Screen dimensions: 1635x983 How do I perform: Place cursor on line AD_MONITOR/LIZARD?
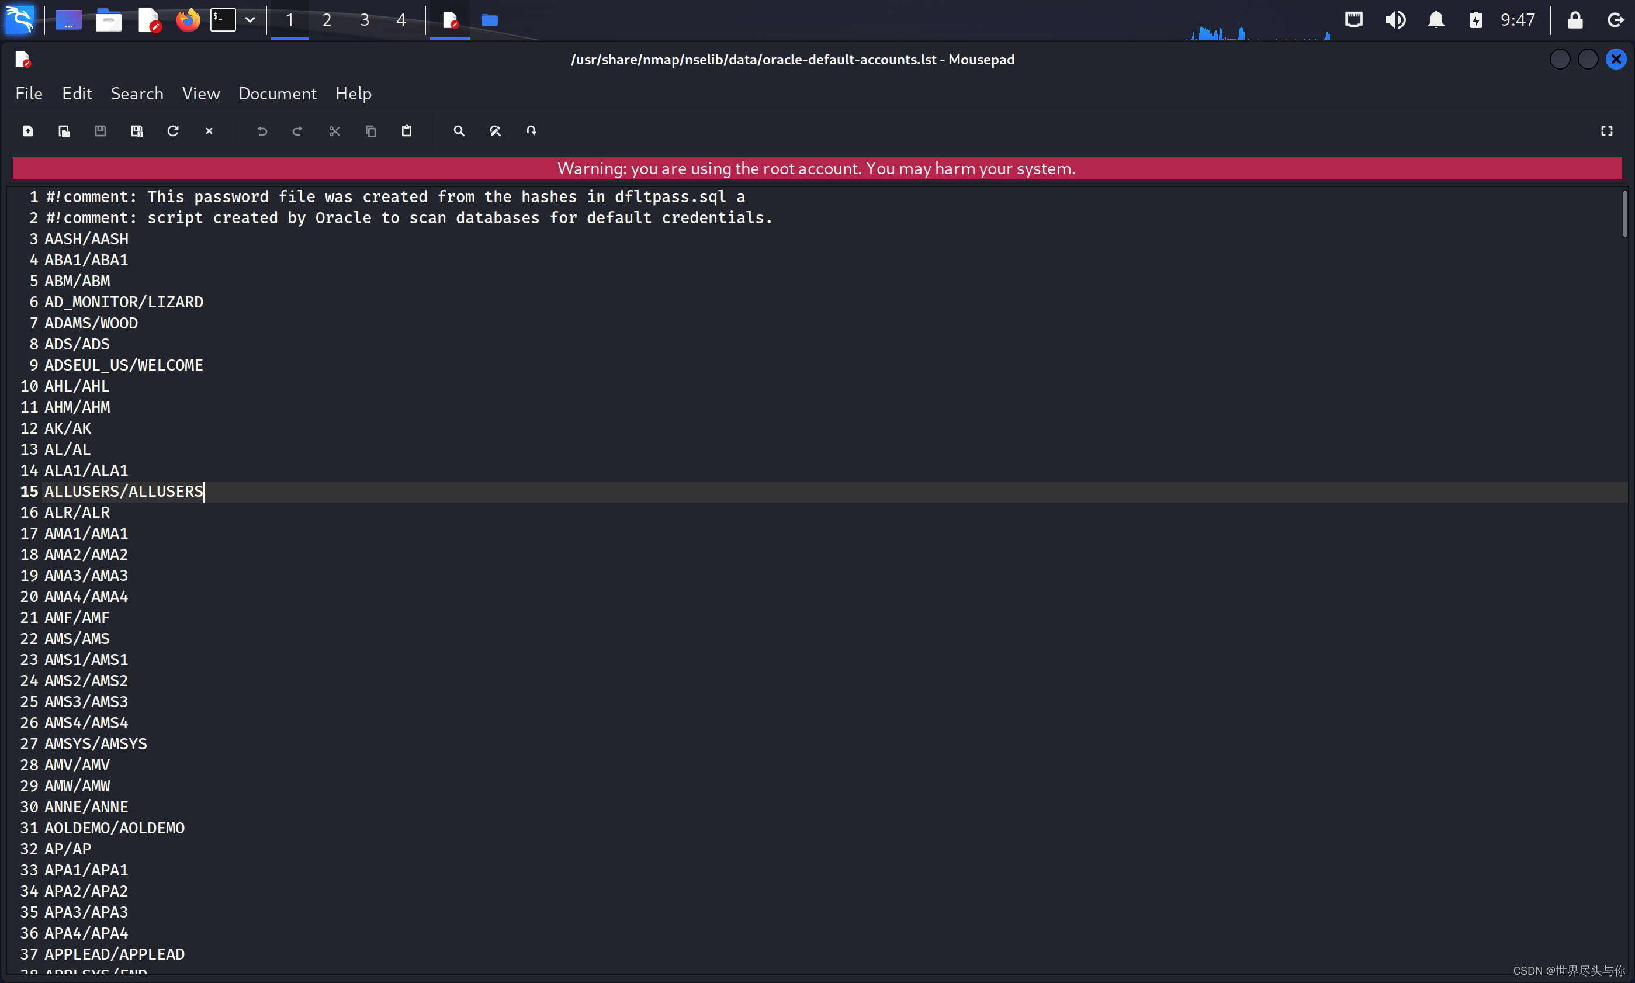point(124,302)
